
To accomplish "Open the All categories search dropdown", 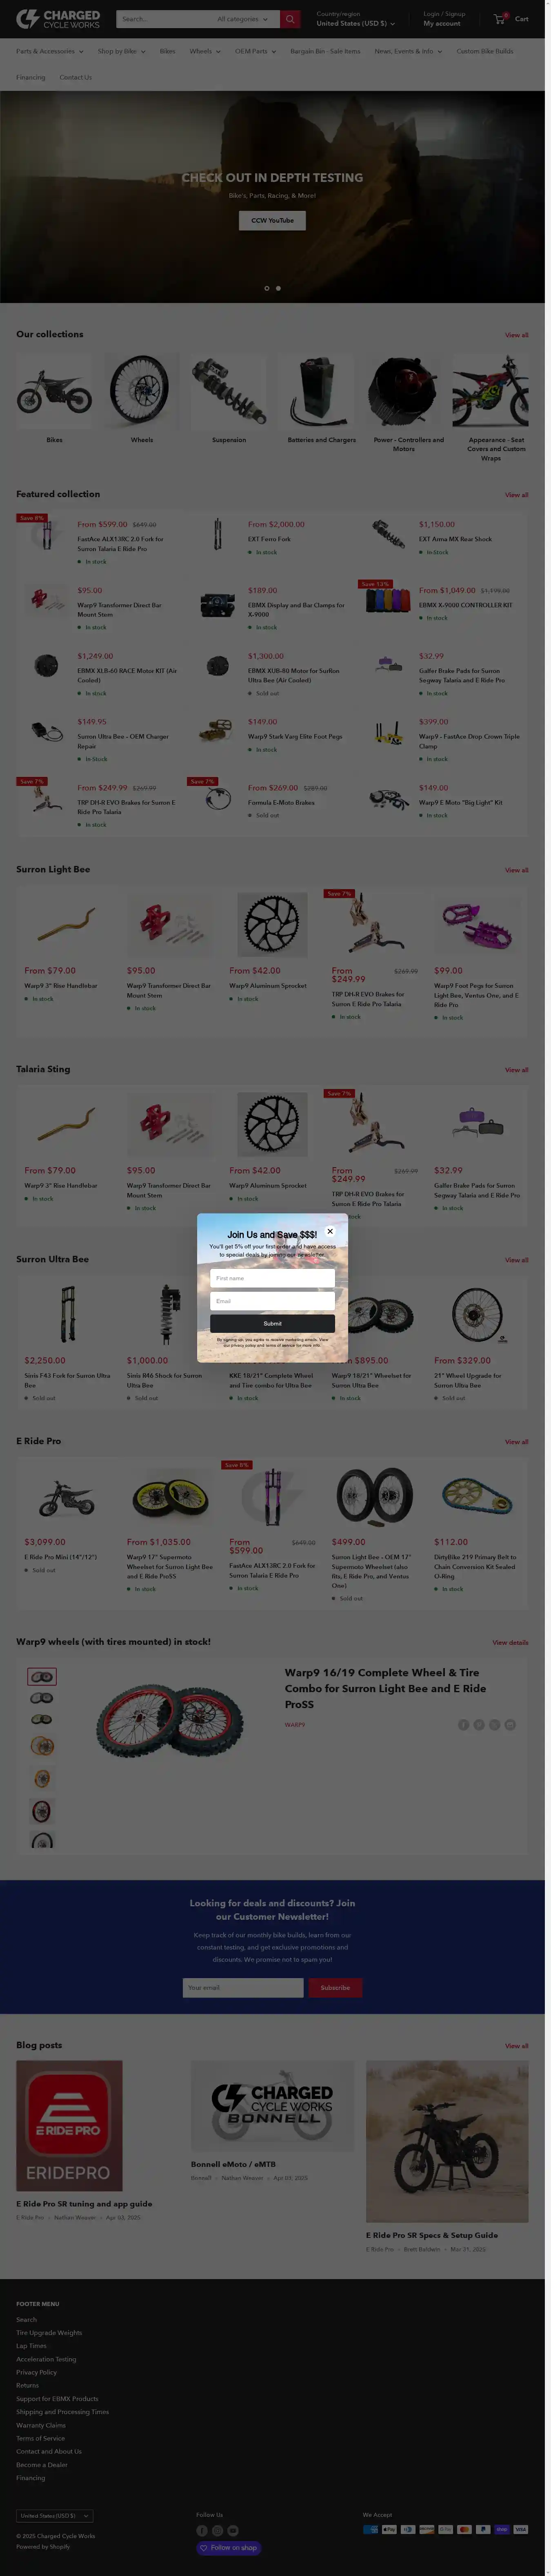I will [x=243, y=19].
